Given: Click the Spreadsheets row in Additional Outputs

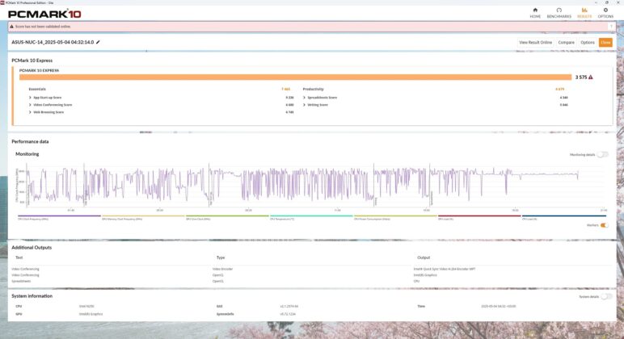Looking at the screenshot, I should [21, 281].
